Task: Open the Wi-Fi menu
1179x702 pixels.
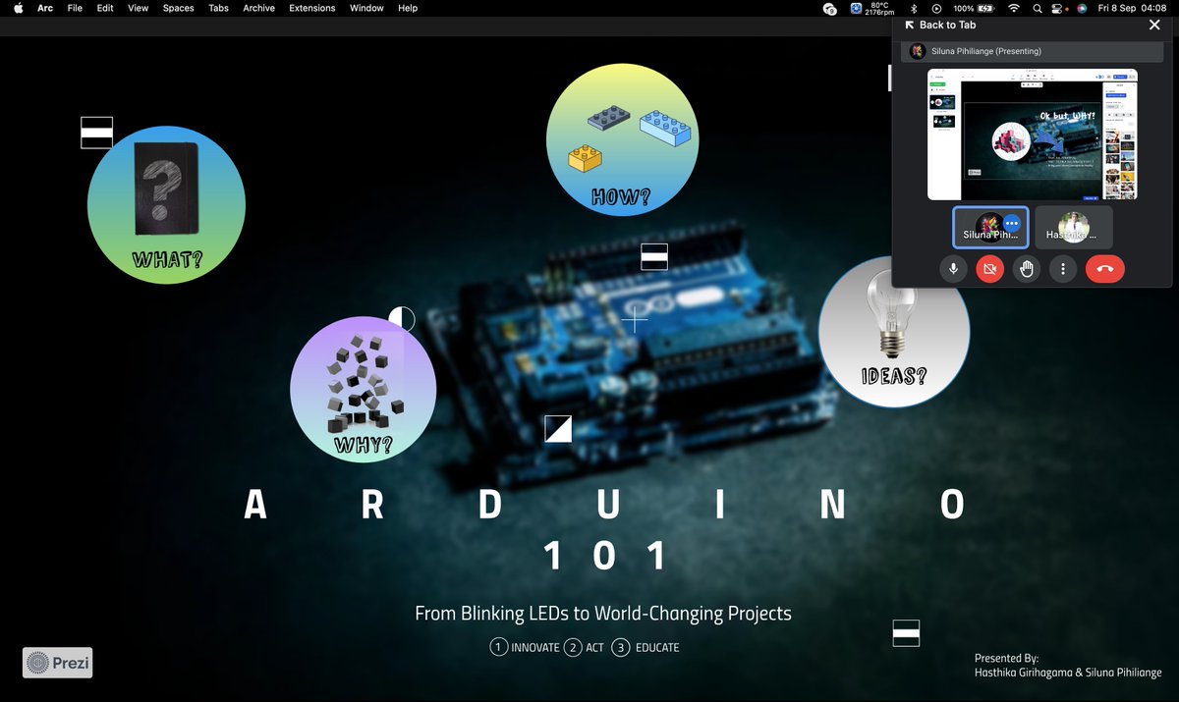Action: click(1014, 8)
